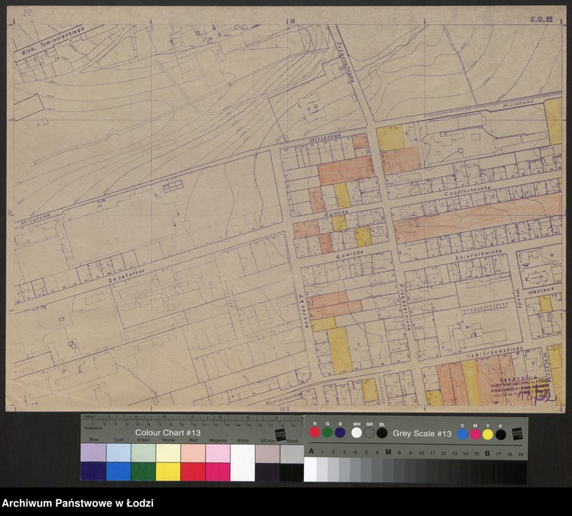Click the black K circle on grey scale

pyautogui.click(x=500, y=433)
